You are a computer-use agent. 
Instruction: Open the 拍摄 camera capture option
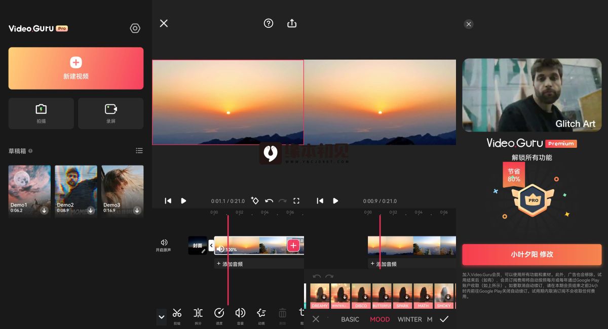click(41, 113)
